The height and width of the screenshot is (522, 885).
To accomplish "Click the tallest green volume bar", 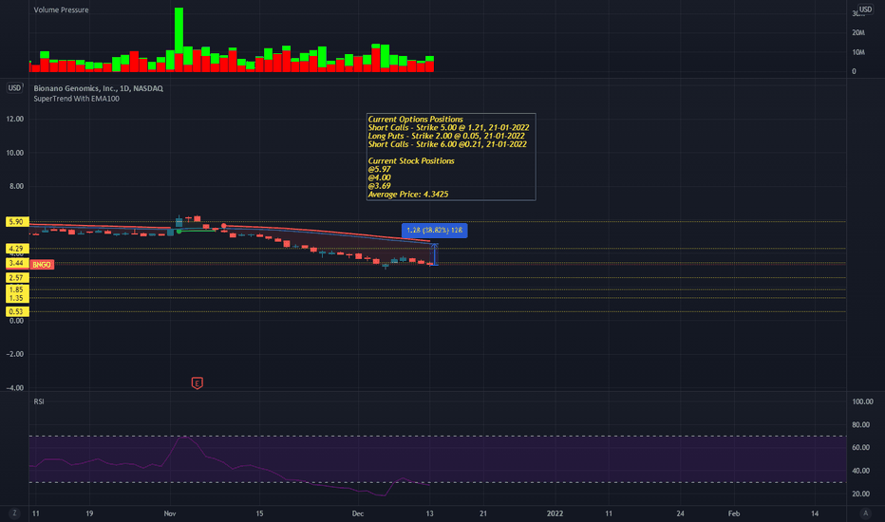I will coord(179,30).
